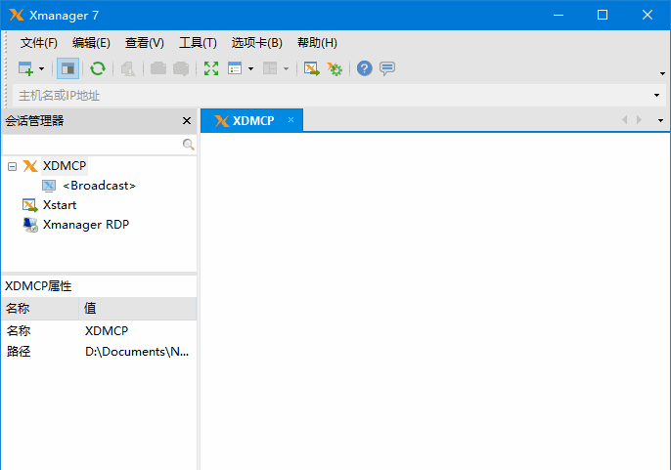
Task: Click the Xstart icon in the tree
Action: click(x=30, y=205)
